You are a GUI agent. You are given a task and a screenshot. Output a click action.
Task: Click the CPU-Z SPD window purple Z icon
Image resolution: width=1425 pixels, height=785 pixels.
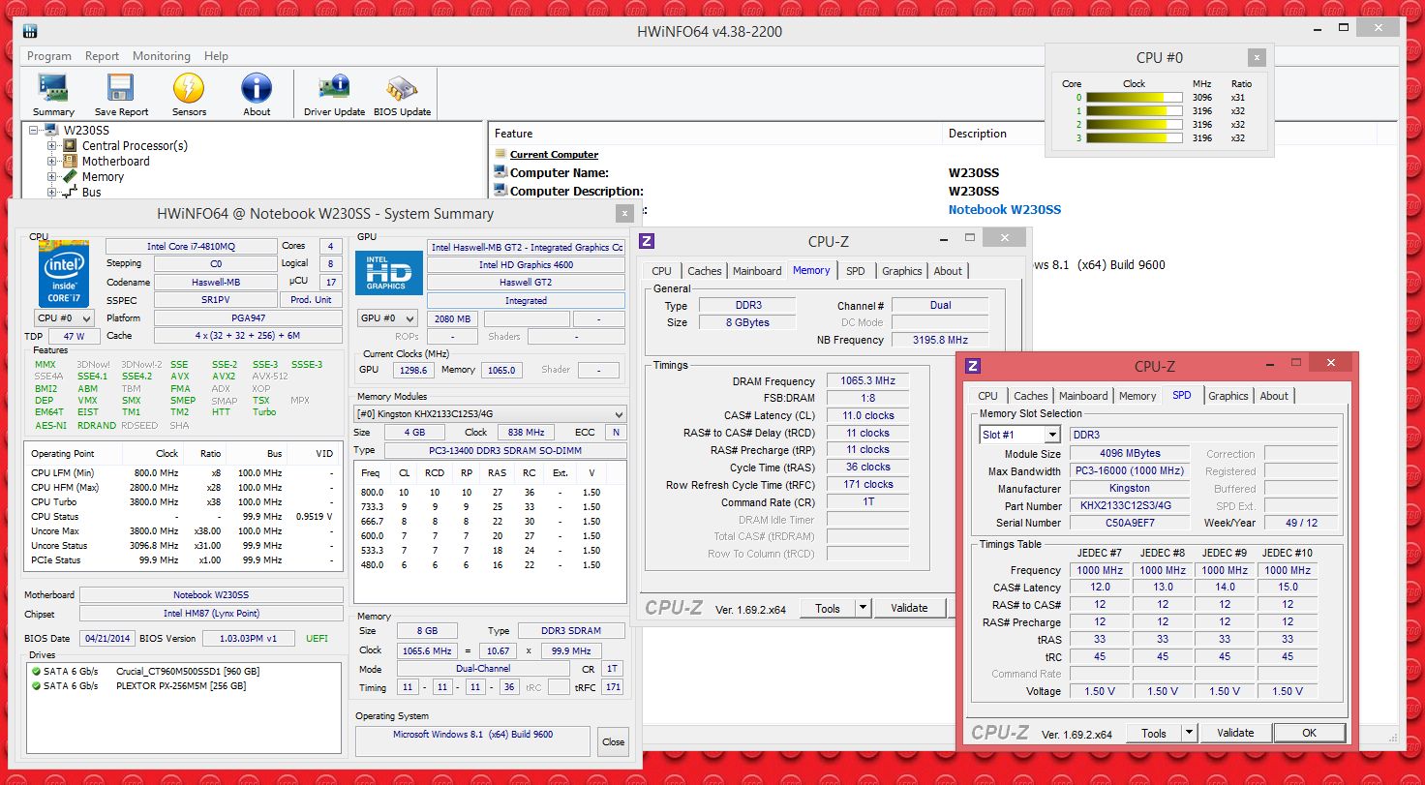coord(973,366)
